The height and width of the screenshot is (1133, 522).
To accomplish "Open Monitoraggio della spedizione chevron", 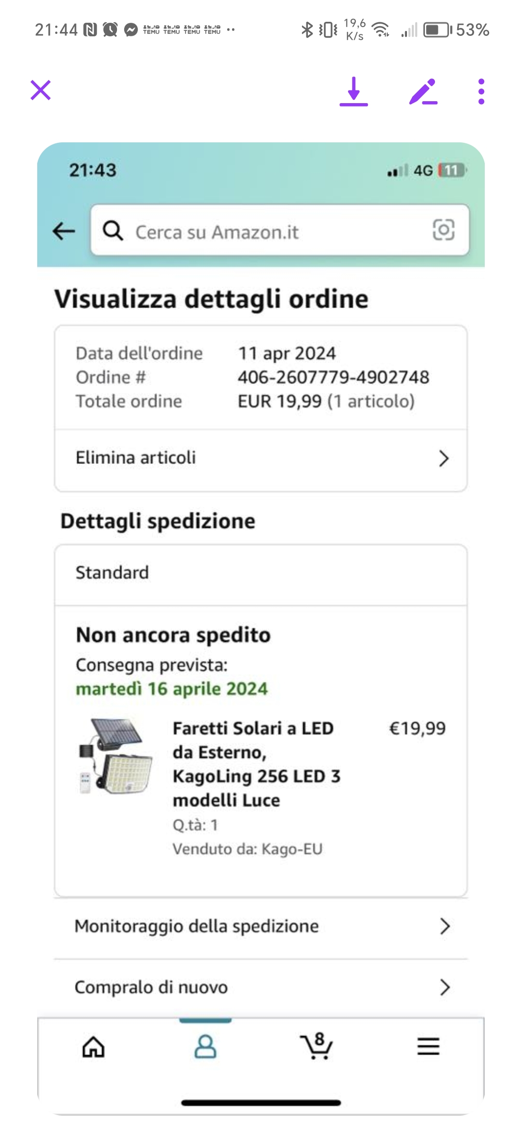I will tap(445, 926).
